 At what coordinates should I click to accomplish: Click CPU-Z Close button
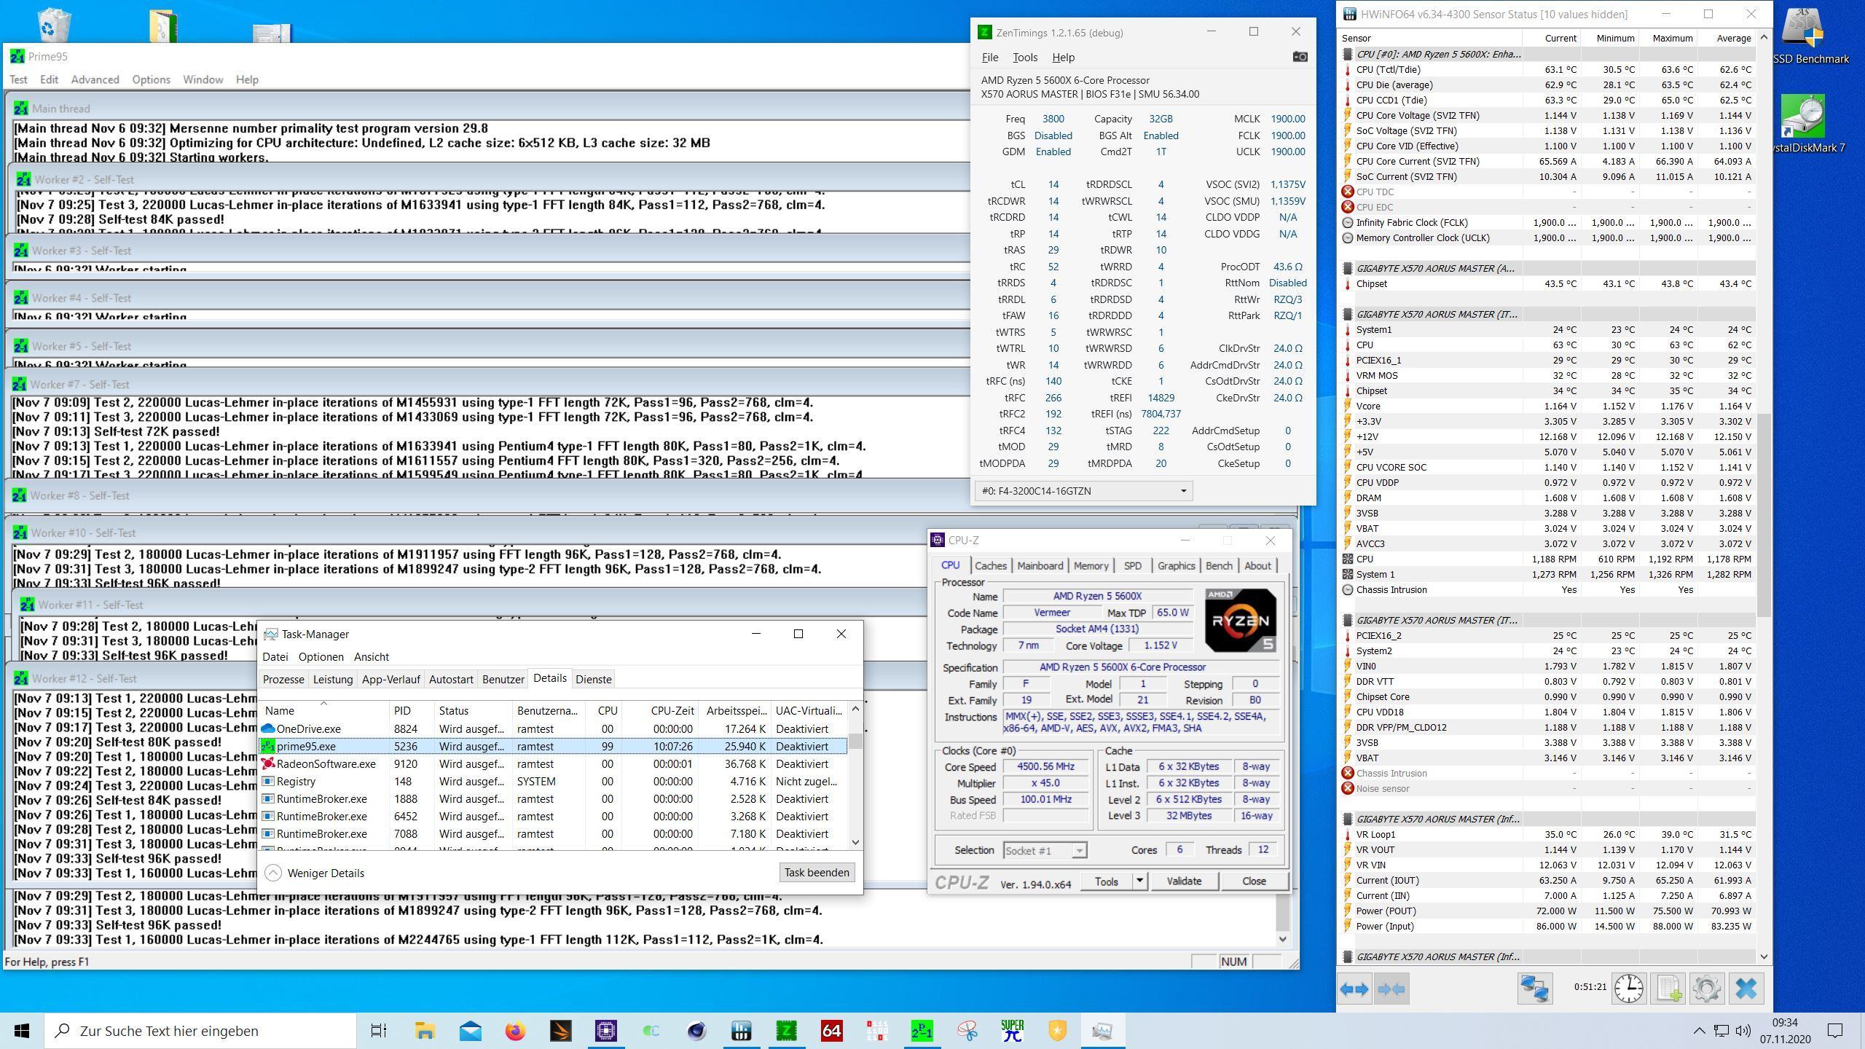click(x=1253, y=881)
